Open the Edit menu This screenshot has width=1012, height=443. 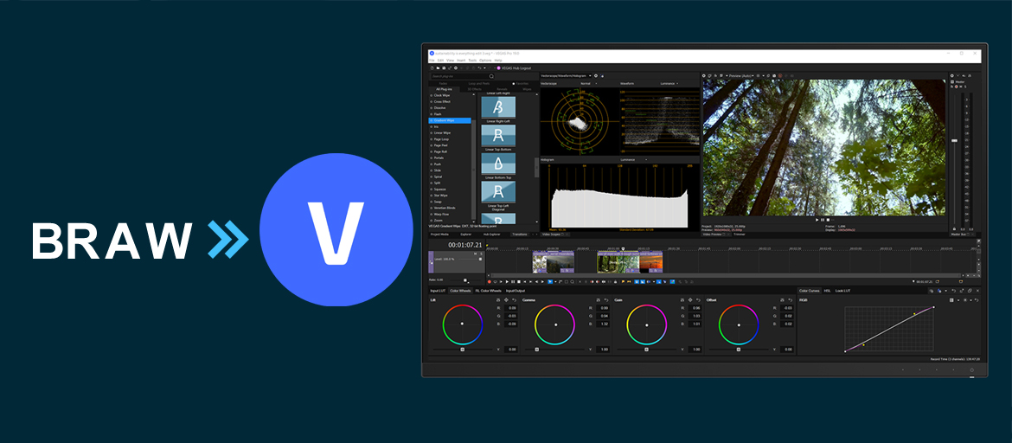pyautogui.click(x=440, y=60)
